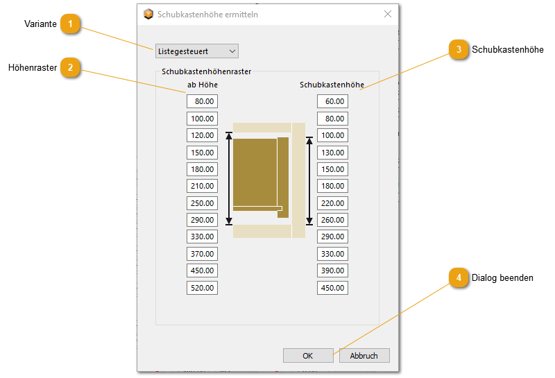The width and height of the screenshot is (555, 378).
Task: Edit the ab Höhe field showing 370.00
Action: pos(202,254)
